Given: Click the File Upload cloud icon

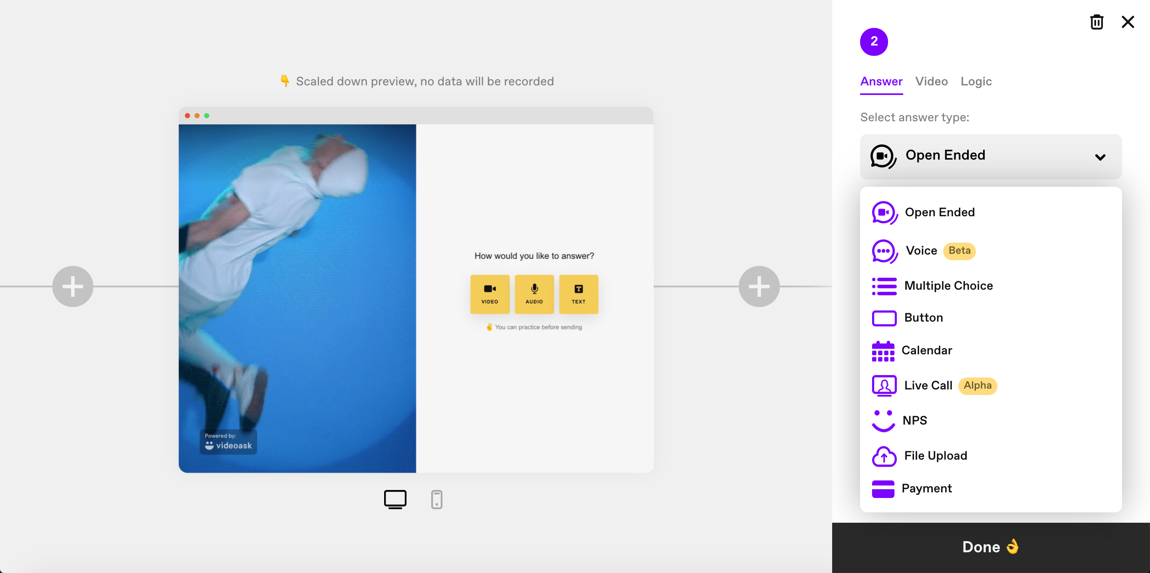Looking at the screenshot, I should pos(884,456).
